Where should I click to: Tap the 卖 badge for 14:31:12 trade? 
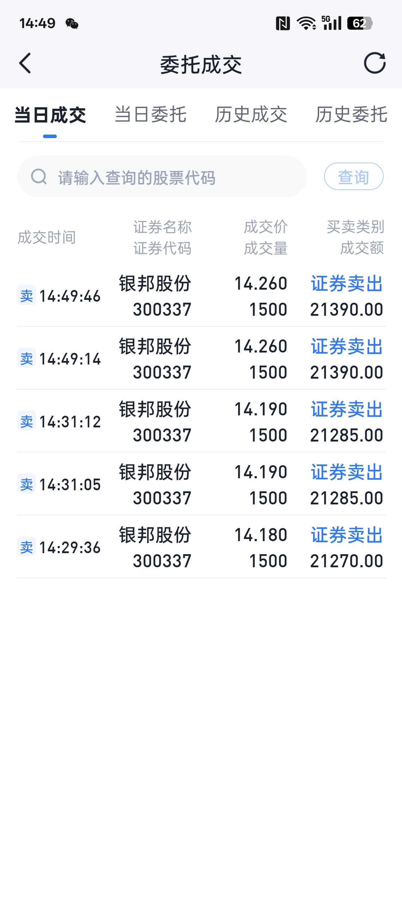point(26,421)
